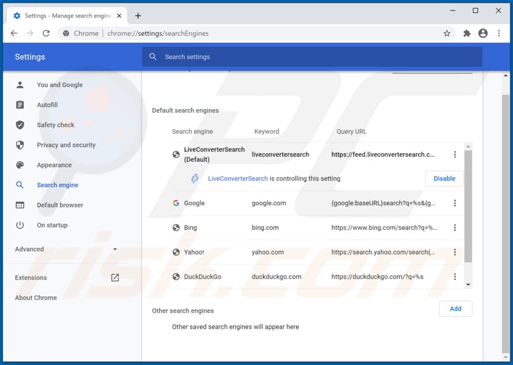Open the On startup section
The width and height of the screenshot is (513, 365).
(x=52, y=225)
